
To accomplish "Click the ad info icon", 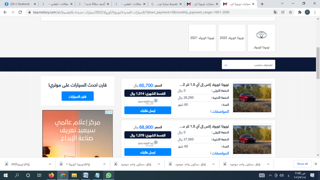I will (x=107, y=112).
